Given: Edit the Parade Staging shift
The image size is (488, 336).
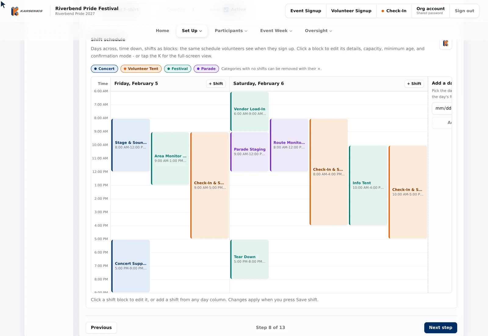Looking at the screenshot, I should [x=249, y=152].
